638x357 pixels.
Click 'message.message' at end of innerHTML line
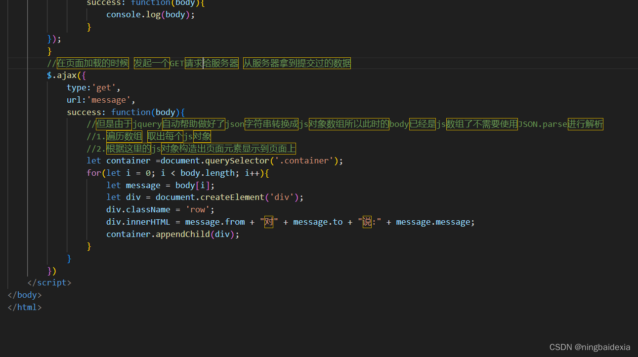(x=433, y=222)
